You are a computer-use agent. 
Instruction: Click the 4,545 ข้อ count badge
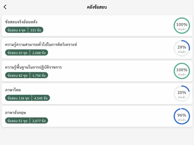[41, 98]
